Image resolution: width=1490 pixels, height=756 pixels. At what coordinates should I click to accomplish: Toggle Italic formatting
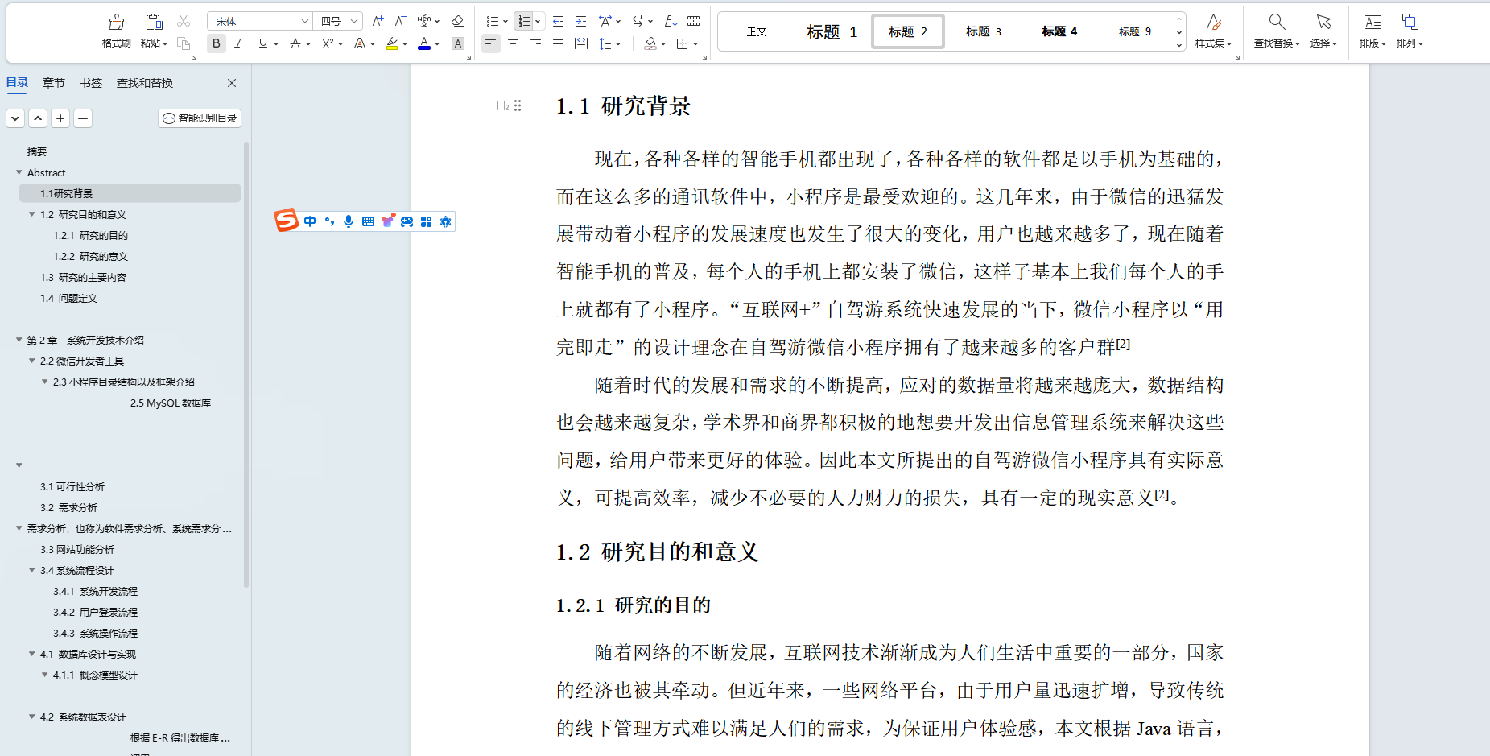tap(239, 43)
